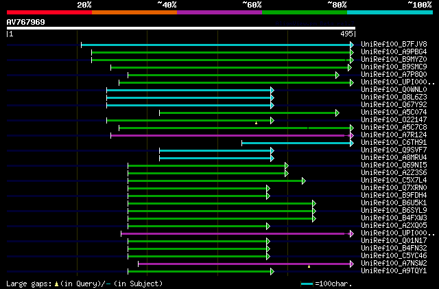Click the query start position marker 1
This screenshot has height=289, width=439.
click(x=11, y=34)
